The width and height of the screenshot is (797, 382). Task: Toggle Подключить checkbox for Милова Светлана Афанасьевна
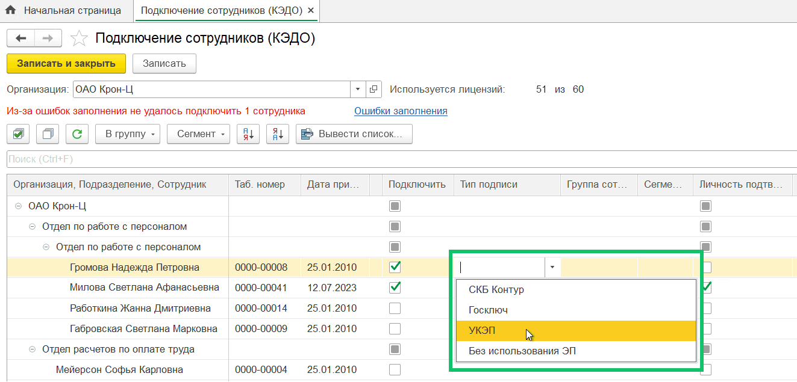point(395,288)
